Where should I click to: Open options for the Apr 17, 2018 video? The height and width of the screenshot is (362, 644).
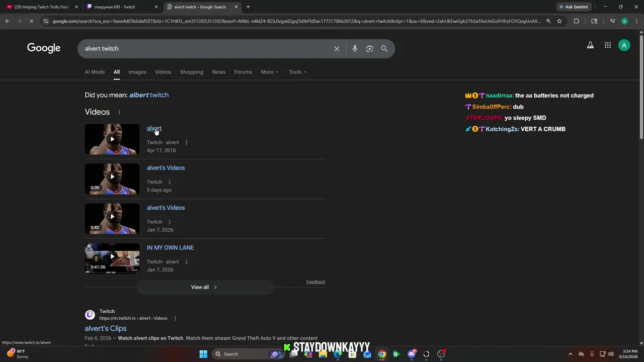tap(186, 142)
